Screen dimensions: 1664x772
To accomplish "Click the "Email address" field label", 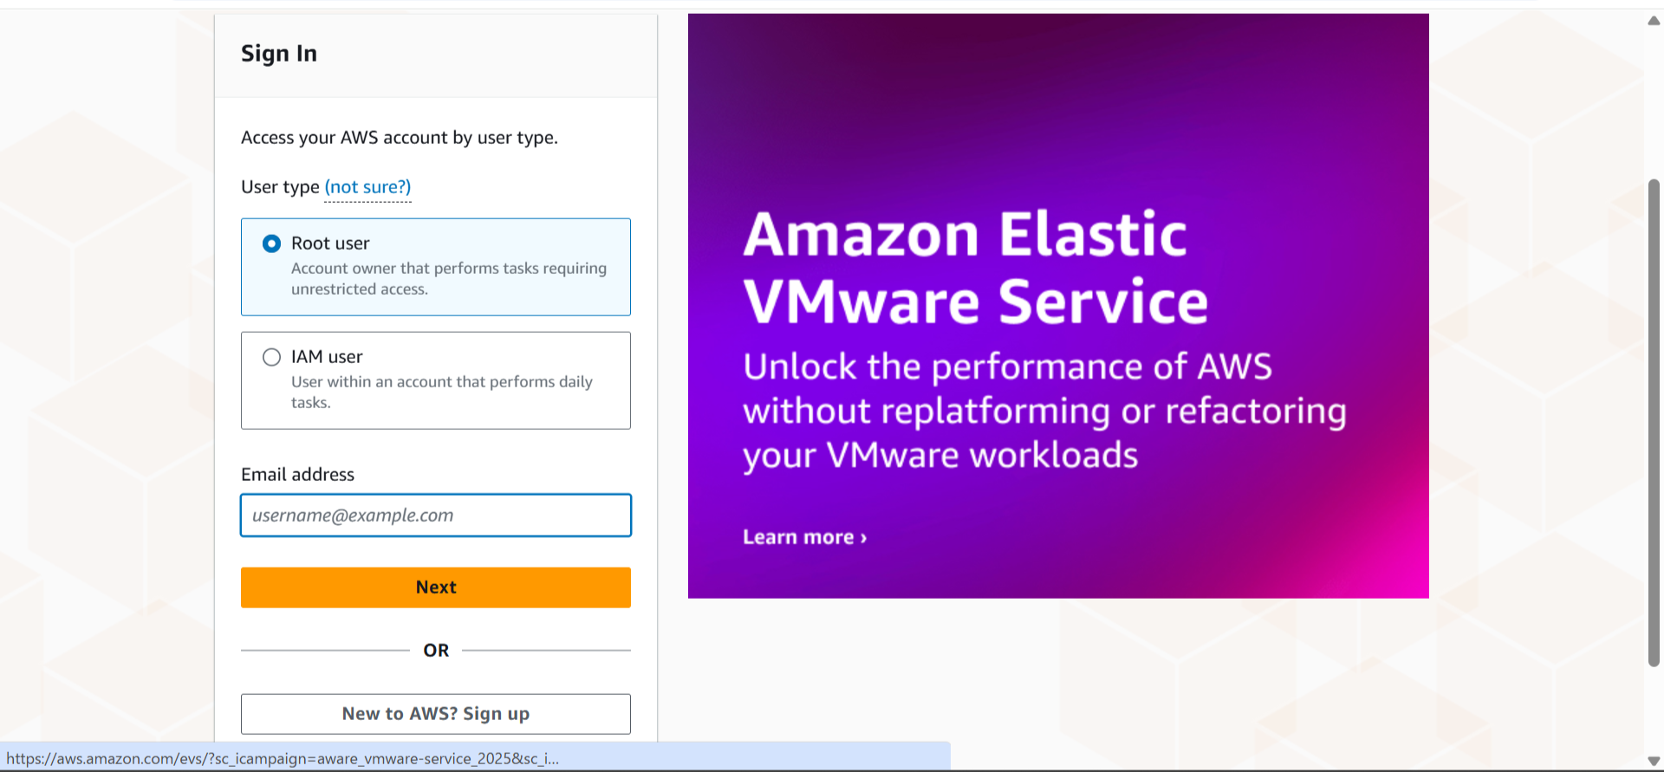I will [x=297, y=475].
